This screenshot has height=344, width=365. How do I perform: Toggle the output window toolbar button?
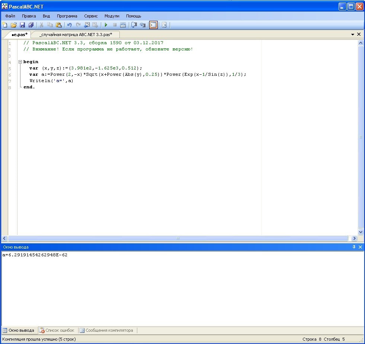click(x=153, y=25)
